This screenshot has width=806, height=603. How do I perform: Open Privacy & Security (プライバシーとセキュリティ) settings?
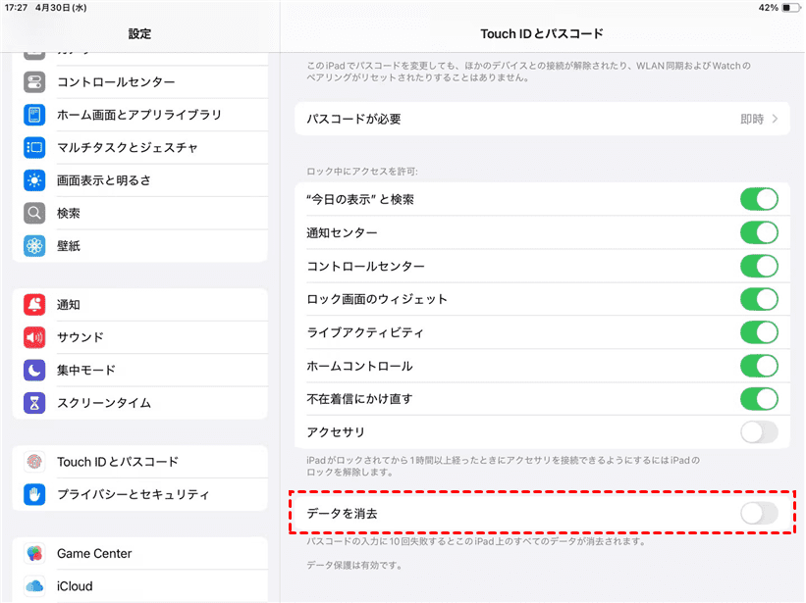pos(139,494)
